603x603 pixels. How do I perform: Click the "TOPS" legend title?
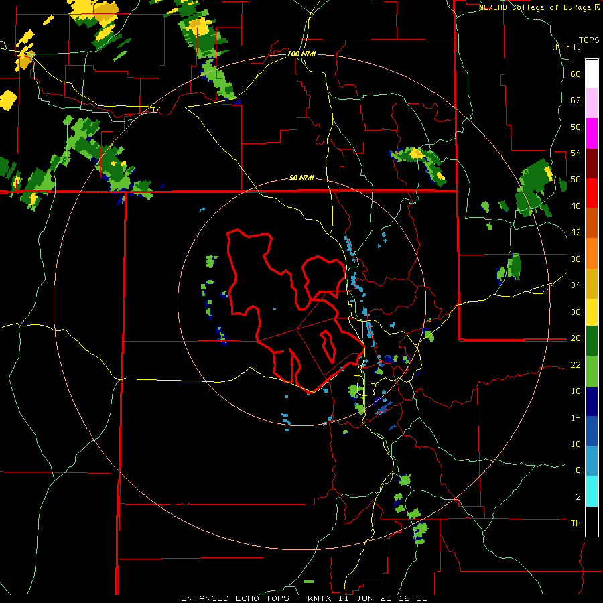[x=589, y=40]
